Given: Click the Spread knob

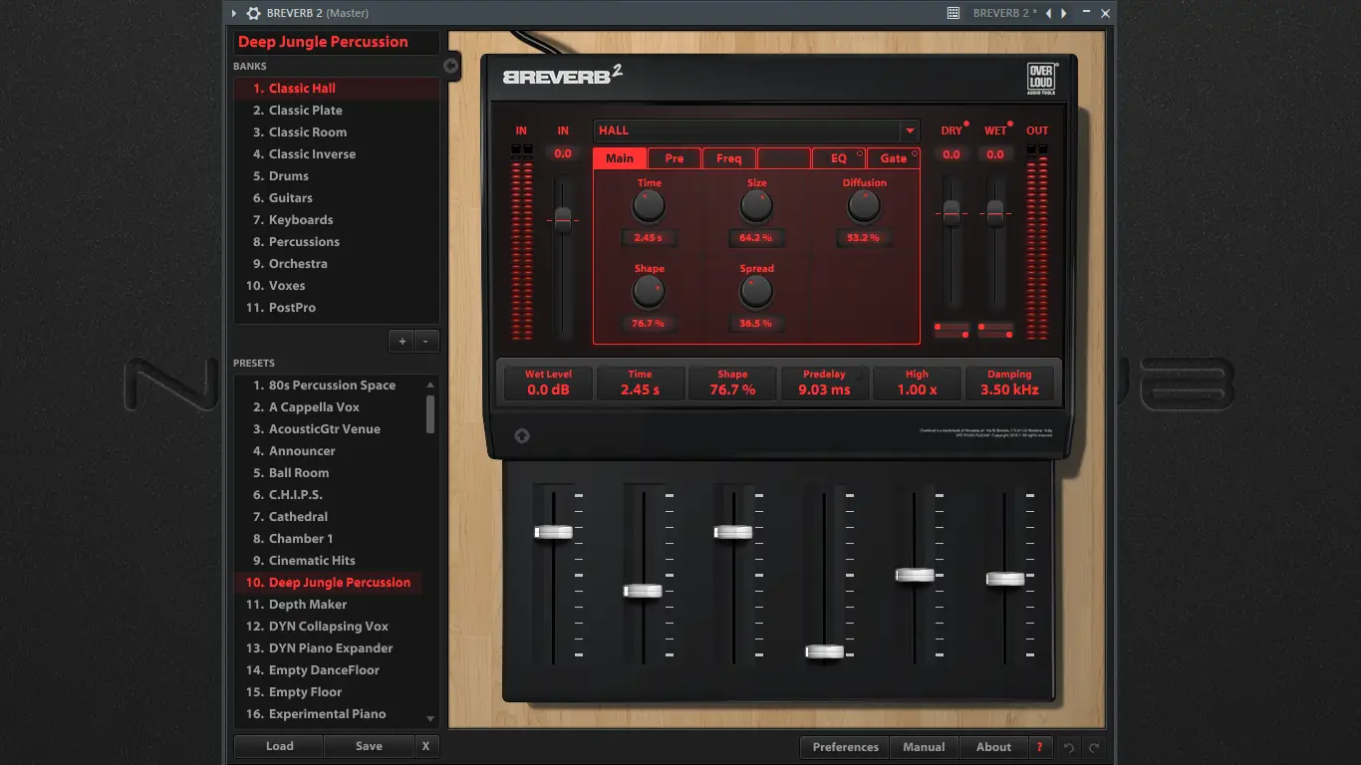Looking at the screenshot, I should click(x=756, y=292).
